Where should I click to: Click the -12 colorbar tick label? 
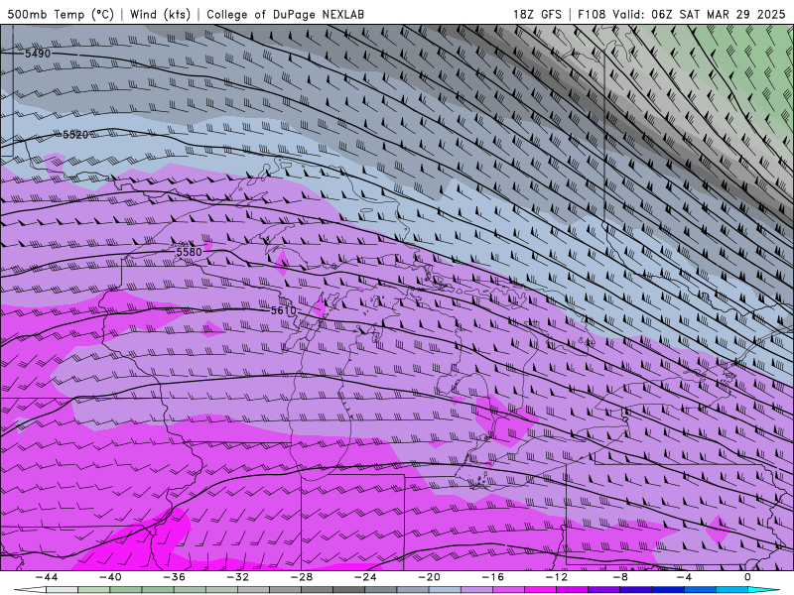coord(557,577)
